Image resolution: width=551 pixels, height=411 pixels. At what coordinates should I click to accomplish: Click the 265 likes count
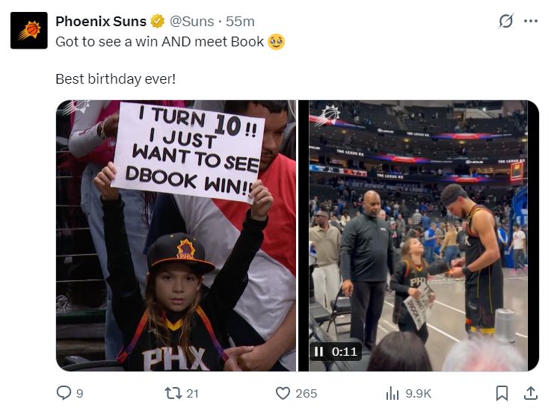(306, 393)
